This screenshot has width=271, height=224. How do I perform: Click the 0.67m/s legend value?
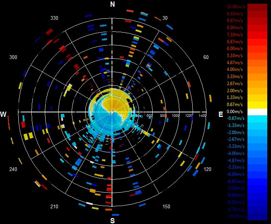coord(235,105)
